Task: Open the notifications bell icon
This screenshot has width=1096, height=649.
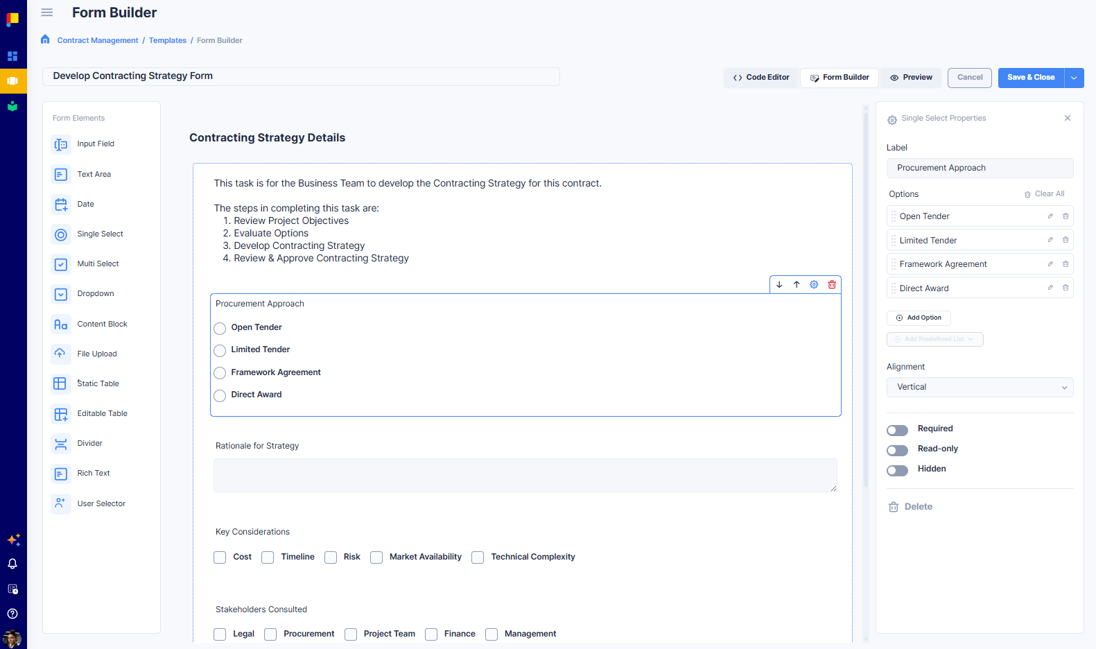Action: (x=12, y=564)
